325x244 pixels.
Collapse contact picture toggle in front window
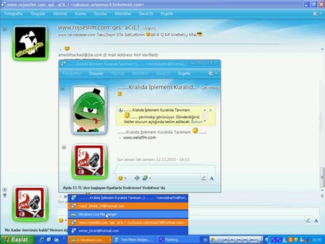pos(63,88)
